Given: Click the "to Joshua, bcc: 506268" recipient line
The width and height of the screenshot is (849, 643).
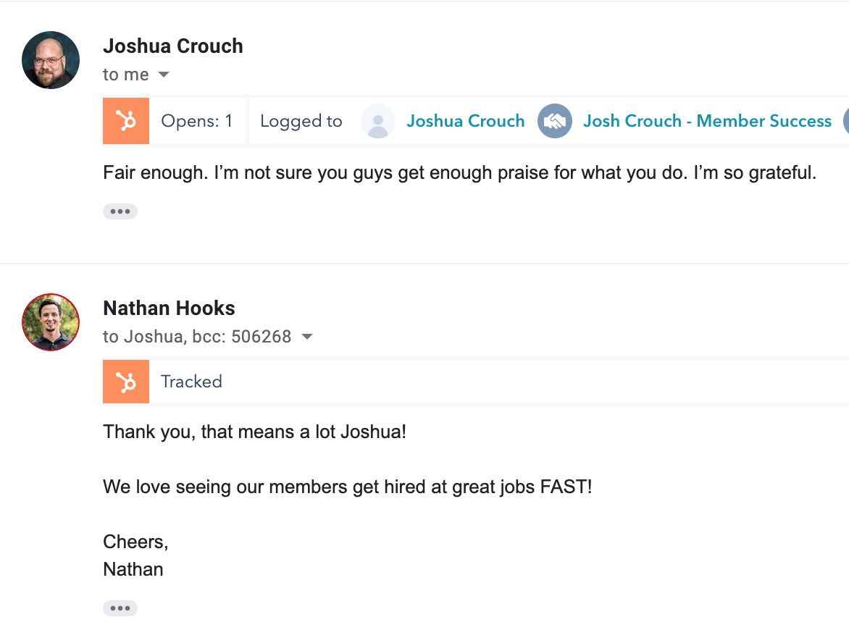Looking at the screenshot, I should point(197,337).
